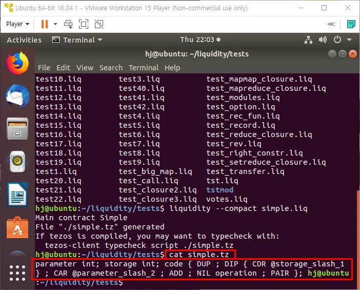
Task: Click test40.liq in the listing
Action: click(142, 88)
